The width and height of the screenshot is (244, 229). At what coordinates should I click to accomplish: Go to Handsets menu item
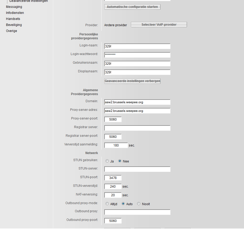pyautogui.click(x=13, y=19)
